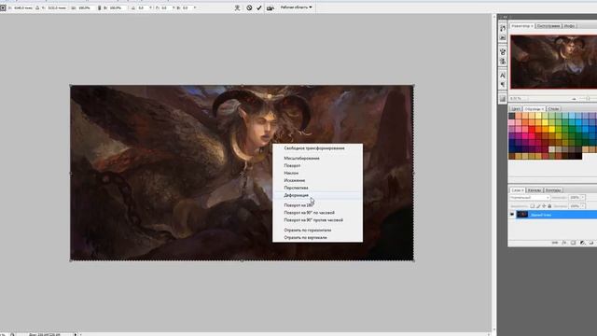Commit the transform with the checkmark icon
Viewport: 597px width, 336px height.
(259, 7)
